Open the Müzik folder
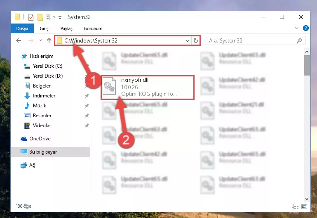The height and width of the screenshot is (218, 317). pos(40,106)
